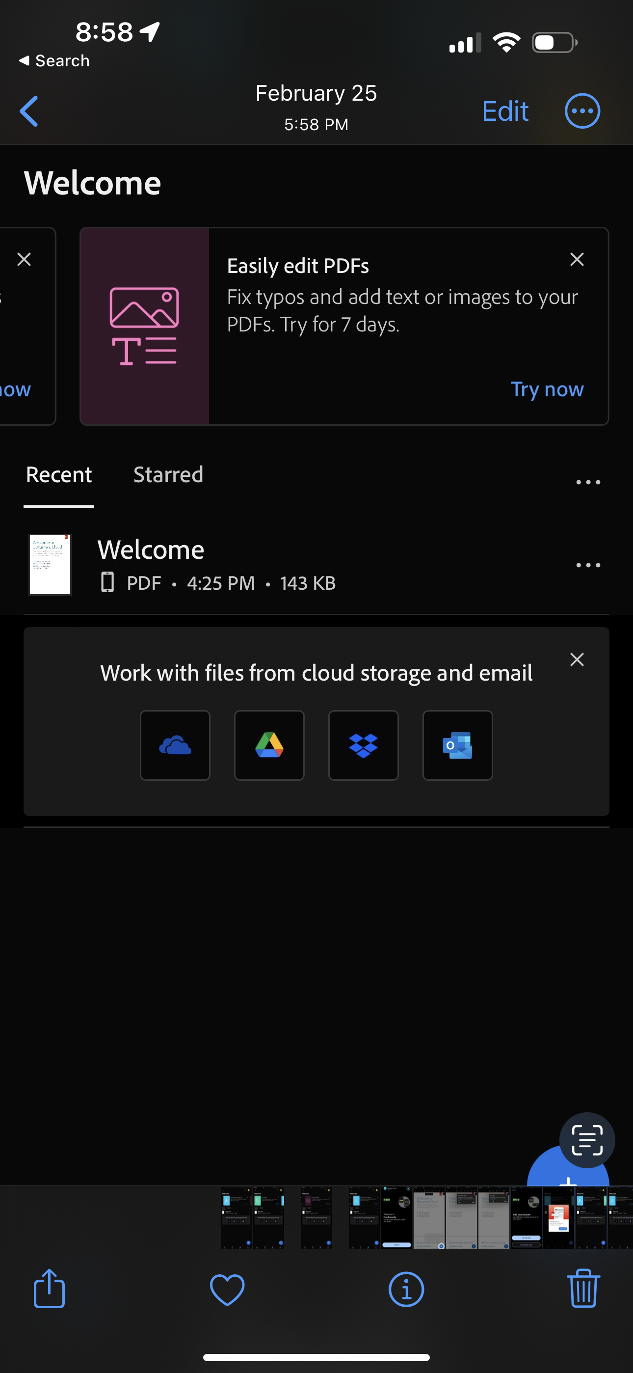Switch to the Recent tab

[x=58, y=475]
